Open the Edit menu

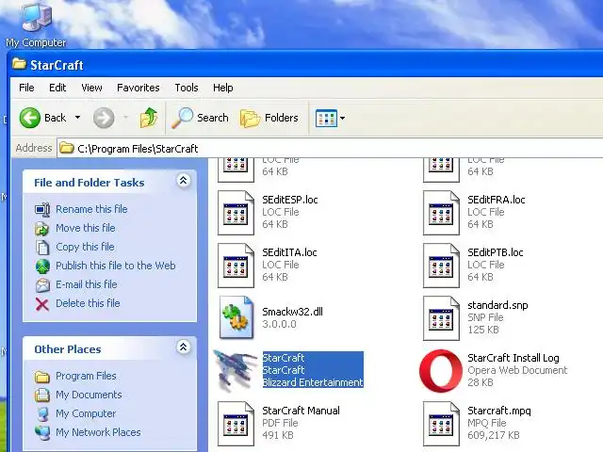[57, 88]
